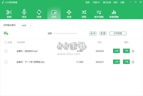Click the QVE music note logo
Viewport: 143px width, 96px height.
click(3, 2)
